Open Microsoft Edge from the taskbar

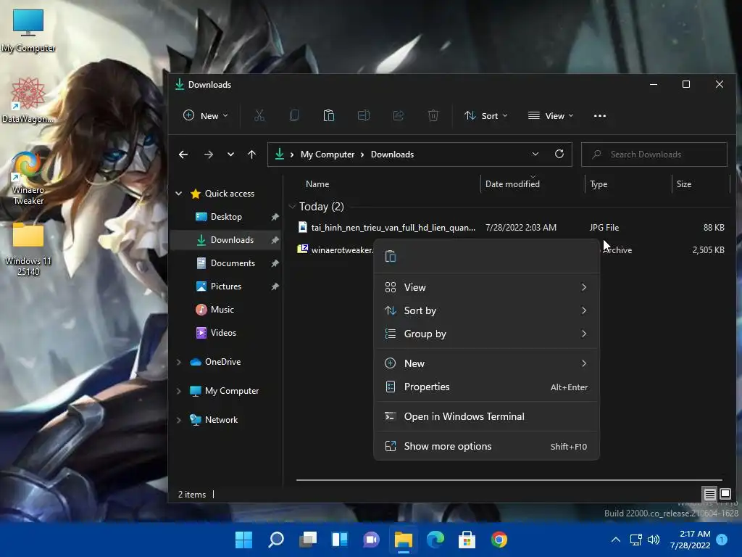click(435, 540)
